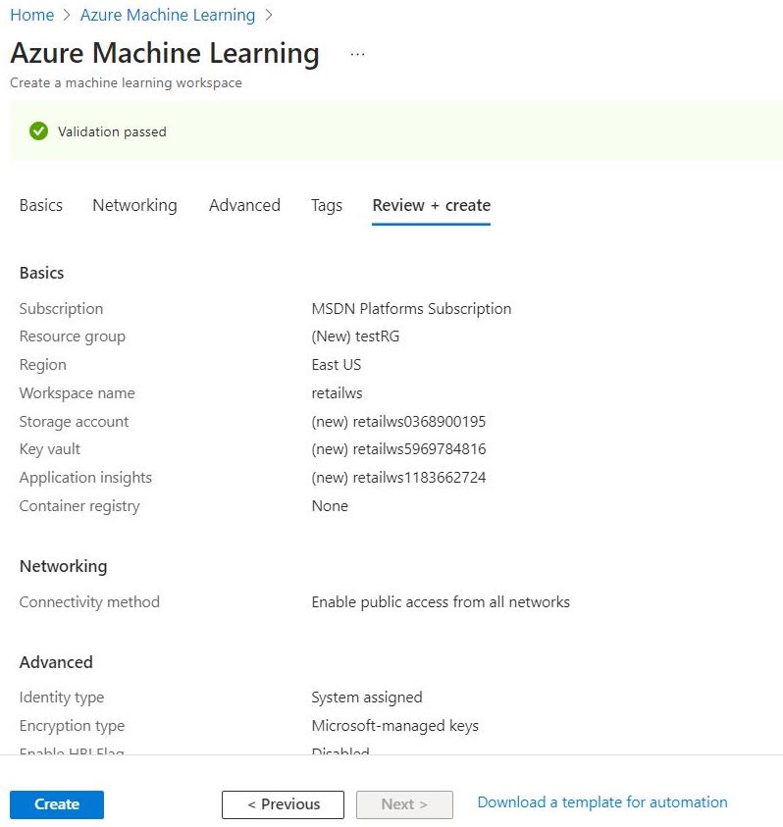Click the Azure Machine Learning breadcrumb link
783x827 pixels.
tap(167, 15)
